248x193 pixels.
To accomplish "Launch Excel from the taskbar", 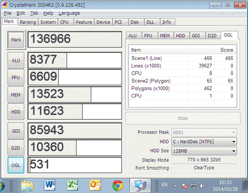I will (72, 185).
